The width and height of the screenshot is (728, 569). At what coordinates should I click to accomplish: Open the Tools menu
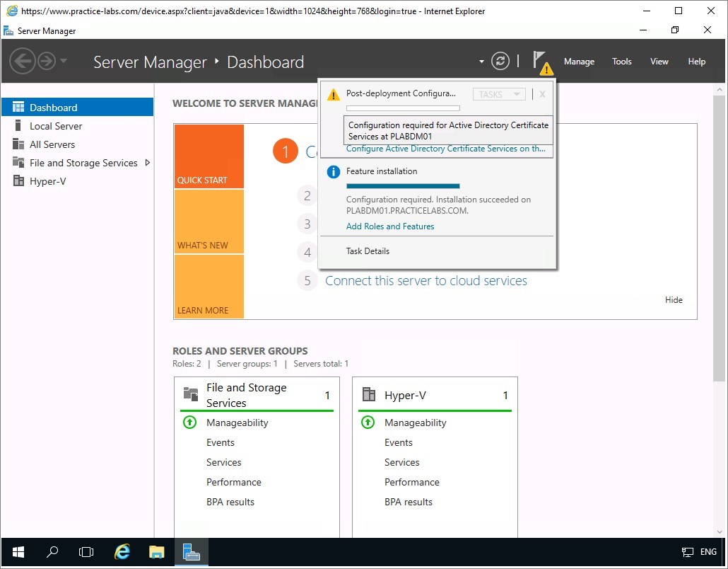(622, 62)
